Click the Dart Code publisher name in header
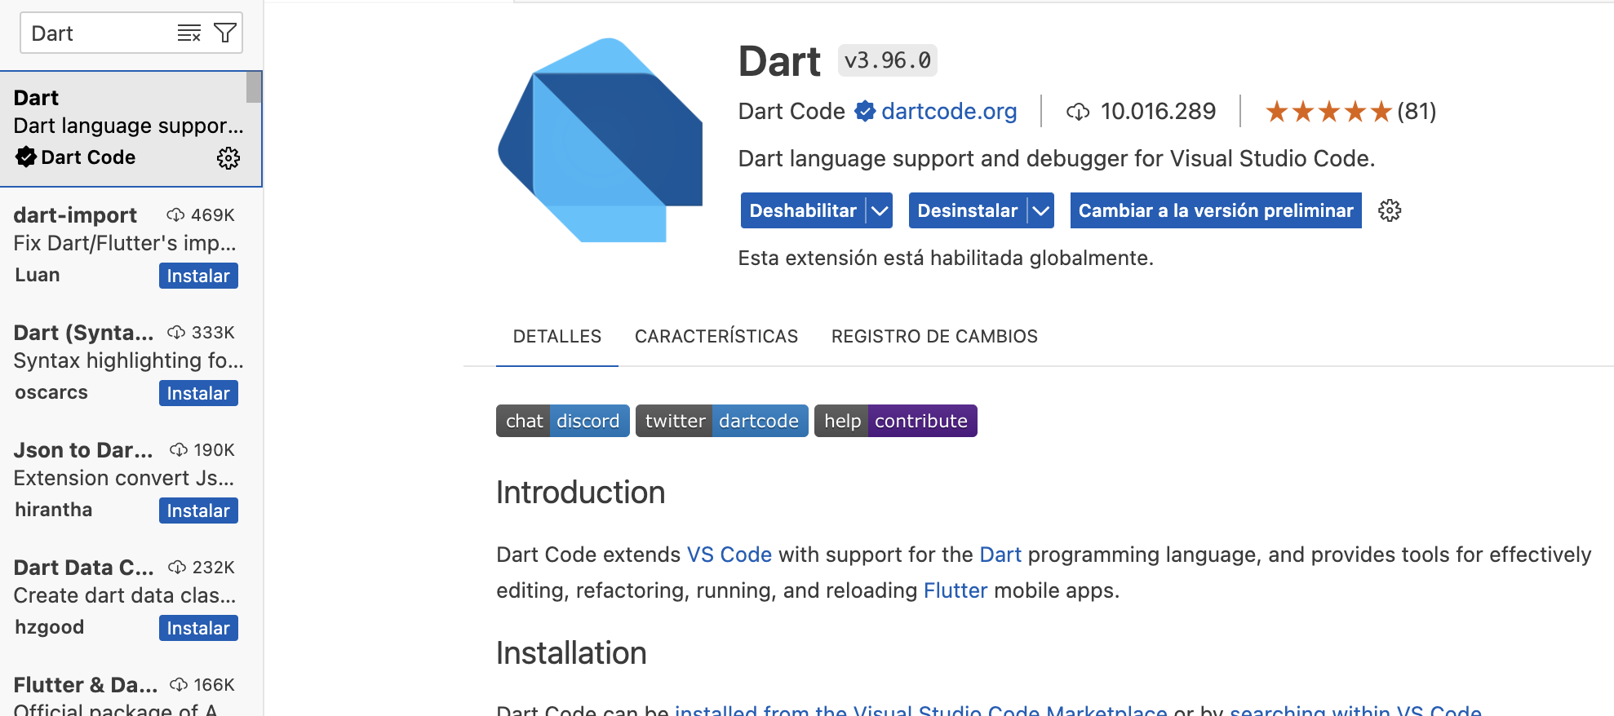This screenshot has height=716, width=1614. tap(791, 111)
